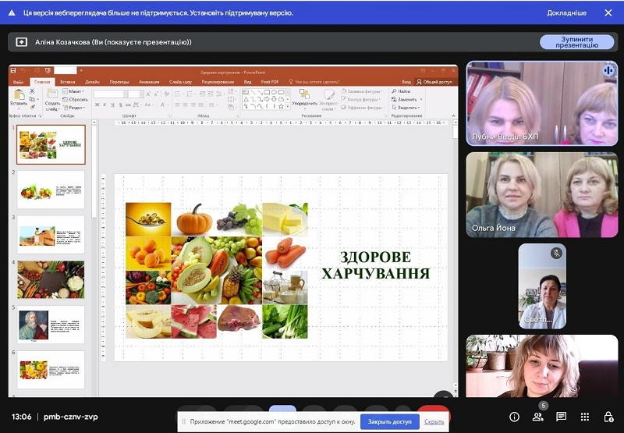This screenshot has width=624, height=433.
Task: Open the Meet activities icon
Action: (x=585, y=417)
